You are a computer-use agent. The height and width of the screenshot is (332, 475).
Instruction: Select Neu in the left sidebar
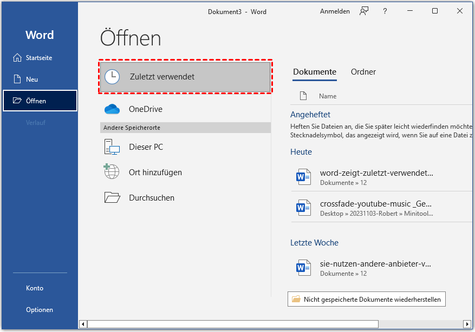tap(32, 79)
